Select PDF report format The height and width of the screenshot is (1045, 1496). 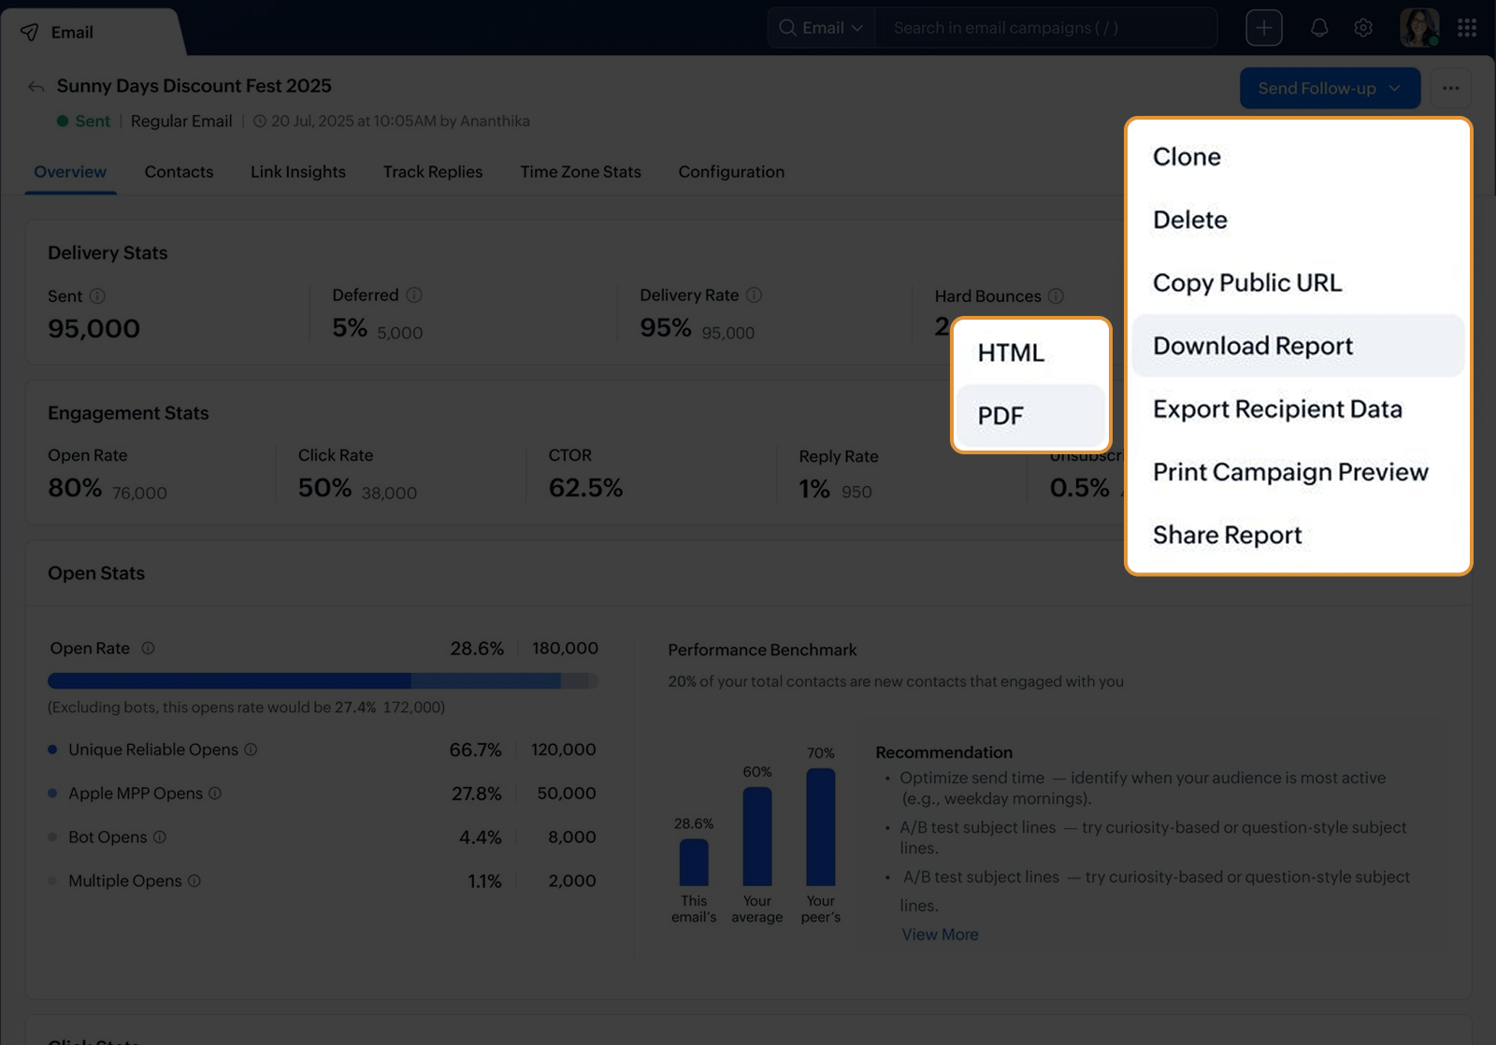[1030, 415]
